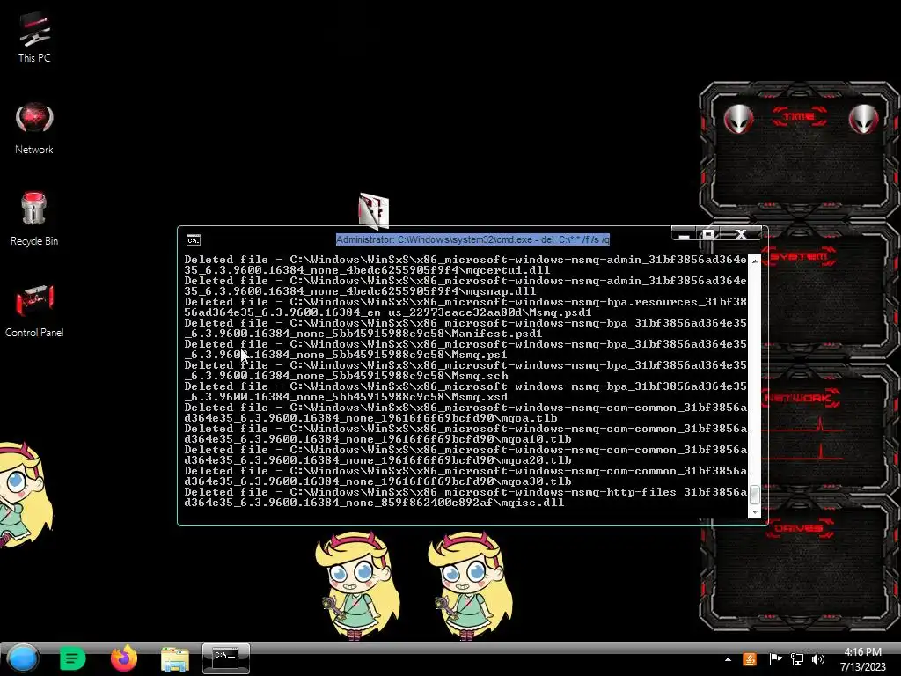Open the Control Panel desktop icon
The width and height of the screenshot is (901, 676).
coord(34,311)
